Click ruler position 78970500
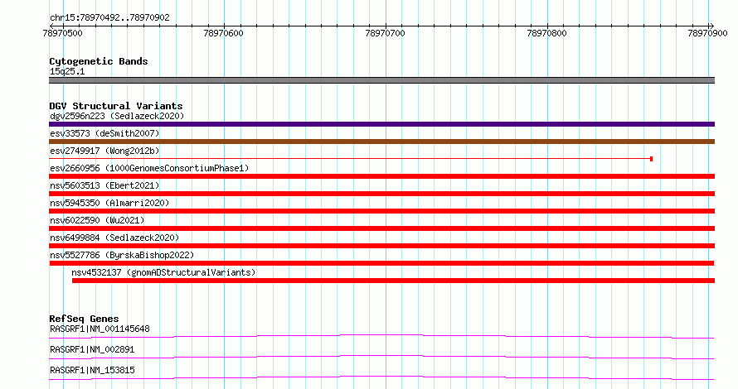The height and width of the screenshot is (389, 738). pyautogui.click(x=62, y=33)
